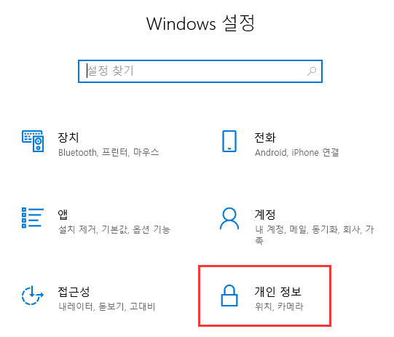Go to 앱 settings title
This screenshot has height=337, width=394.
[x=63, y=214]
